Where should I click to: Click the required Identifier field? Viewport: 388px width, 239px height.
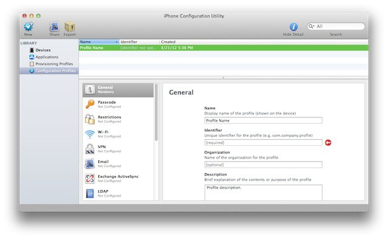point(263,143)
